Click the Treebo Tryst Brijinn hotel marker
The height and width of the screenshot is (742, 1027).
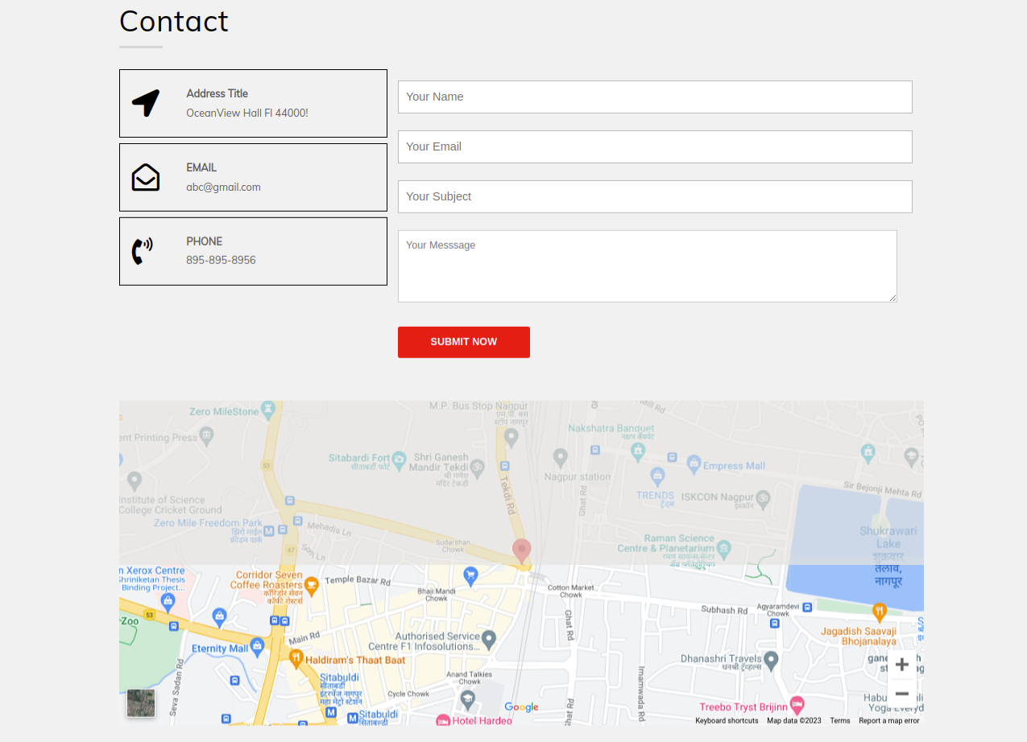click(797, 704)
